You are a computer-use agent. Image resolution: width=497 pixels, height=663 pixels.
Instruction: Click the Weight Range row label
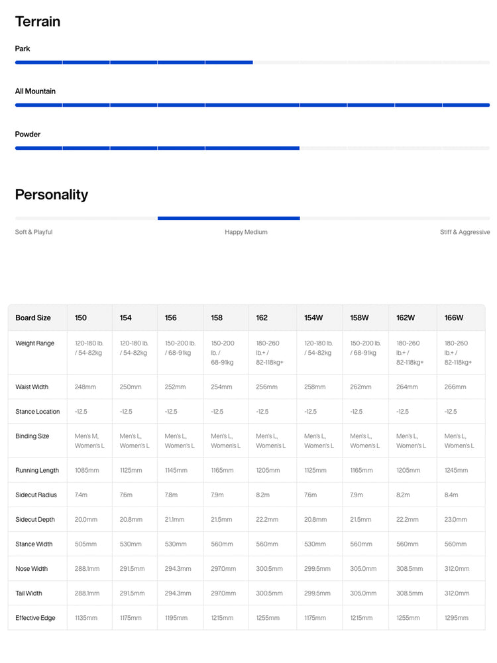point(34,343)
